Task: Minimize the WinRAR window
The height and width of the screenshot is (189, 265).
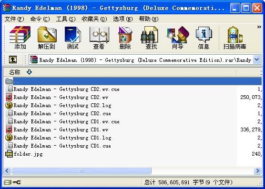Action: 235,8
